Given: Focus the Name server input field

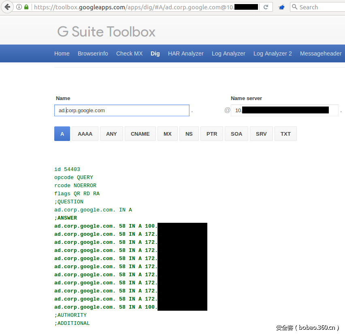Looking at the screenshot, I should pos(284,110).
